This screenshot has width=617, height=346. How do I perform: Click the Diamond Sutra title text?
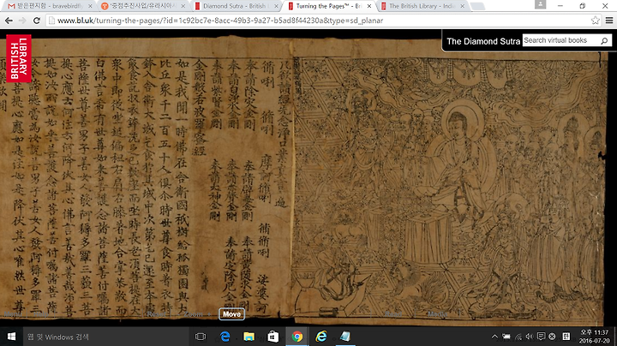[483, 41]
